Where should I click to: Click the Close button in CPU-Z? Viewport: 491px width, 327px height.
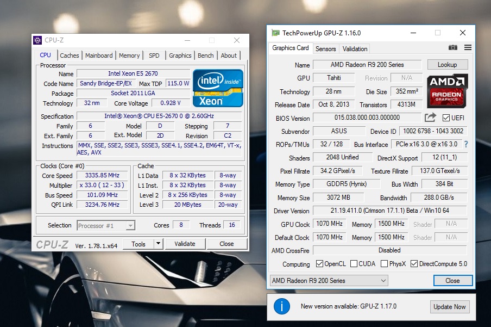tap(226, 244)
